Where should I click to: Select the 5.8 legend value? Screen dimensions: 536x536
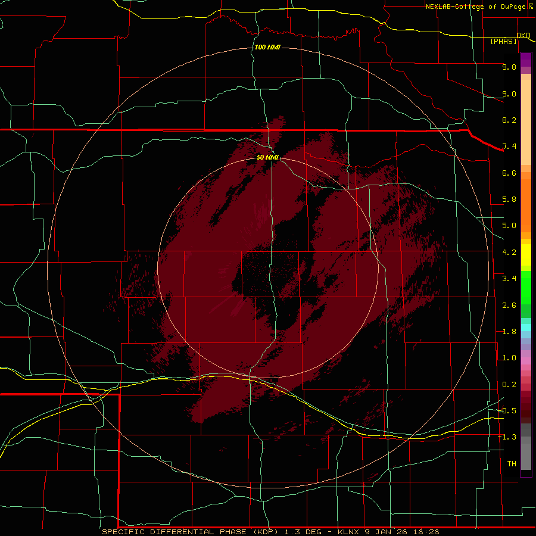tap(509, 200)
